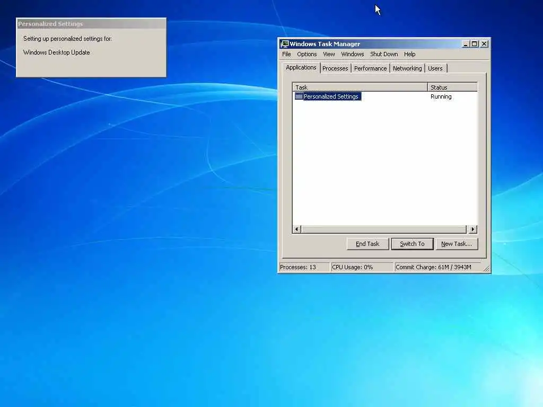Viewport: 543px width, 407px height.
Task: Switch to the Users tab
Action: pyautogui.click(x=435, y=68)
